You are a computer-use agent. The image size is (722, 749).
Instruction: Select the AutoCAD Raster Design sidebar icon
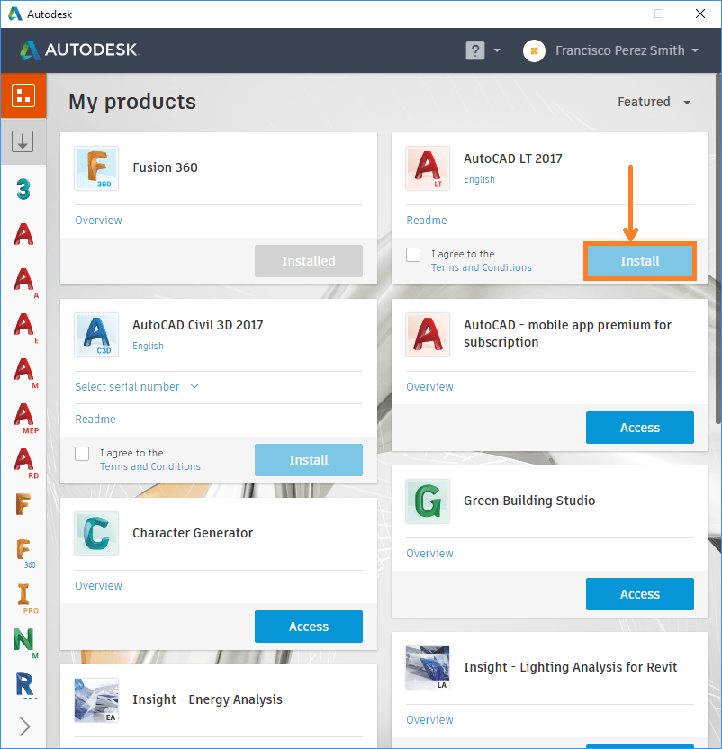(26, 462)
